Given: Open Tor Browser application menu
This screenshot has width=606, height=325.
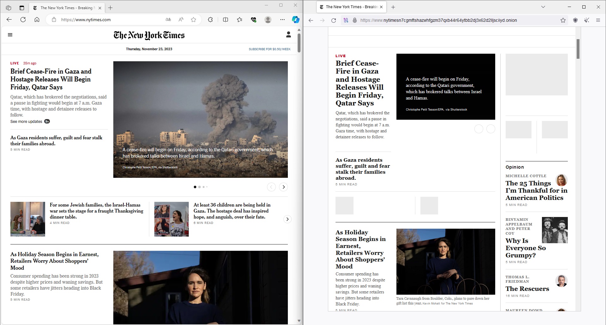Looking at the screenshot, I should [598, 20].
